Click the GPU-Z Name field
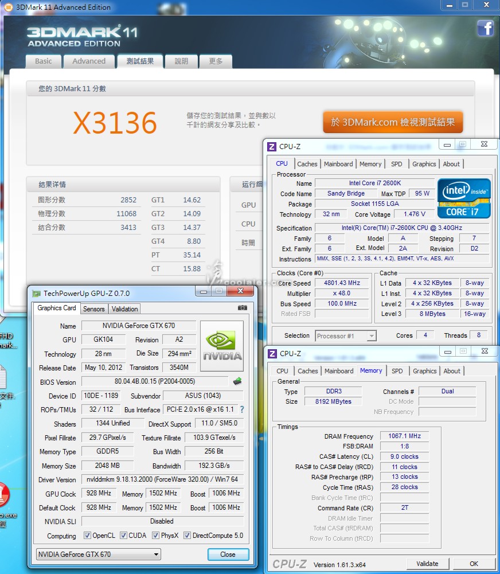 139,326
